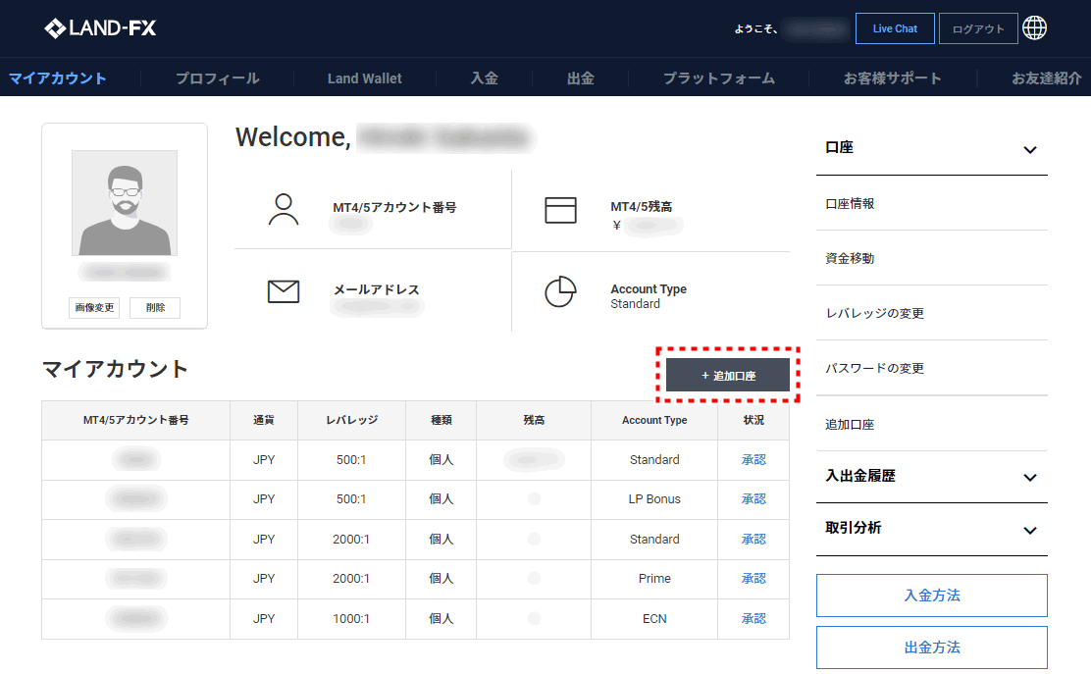Click the 画像変更 change image button
This screenshot has height=674, width=1091.
[x=94, y=307]
